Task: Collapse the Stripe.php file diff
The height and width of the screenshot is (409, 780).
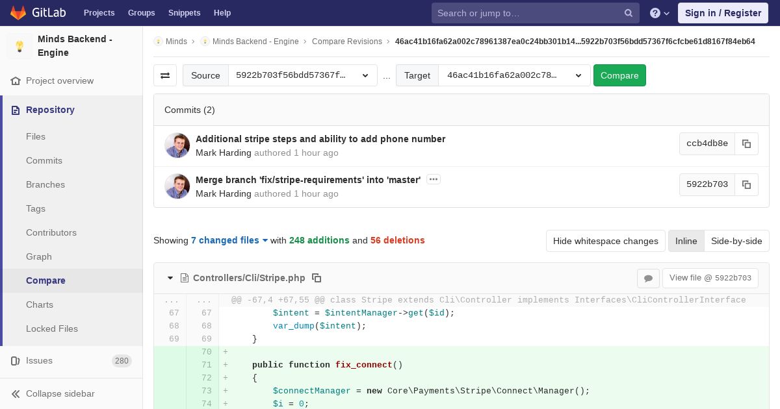Action: pos(170,278)
